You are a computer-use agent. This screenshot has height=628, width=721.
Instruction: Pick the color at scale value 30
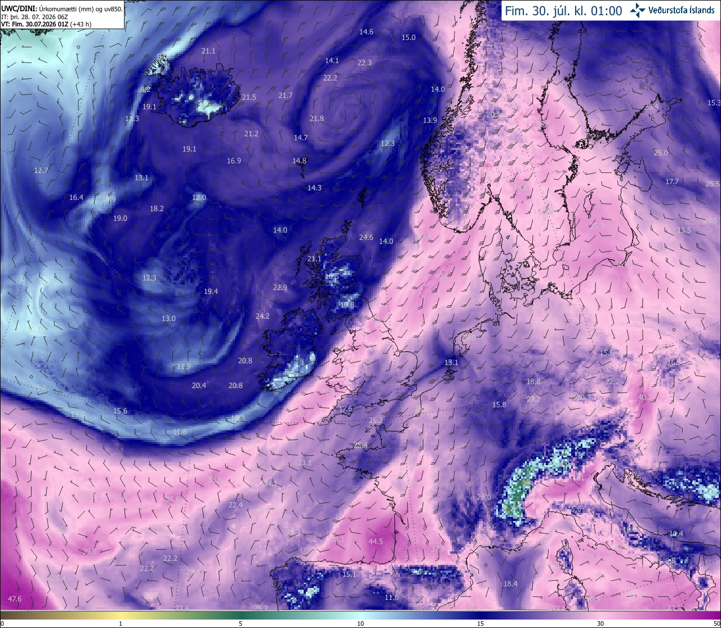click(600, 615)
